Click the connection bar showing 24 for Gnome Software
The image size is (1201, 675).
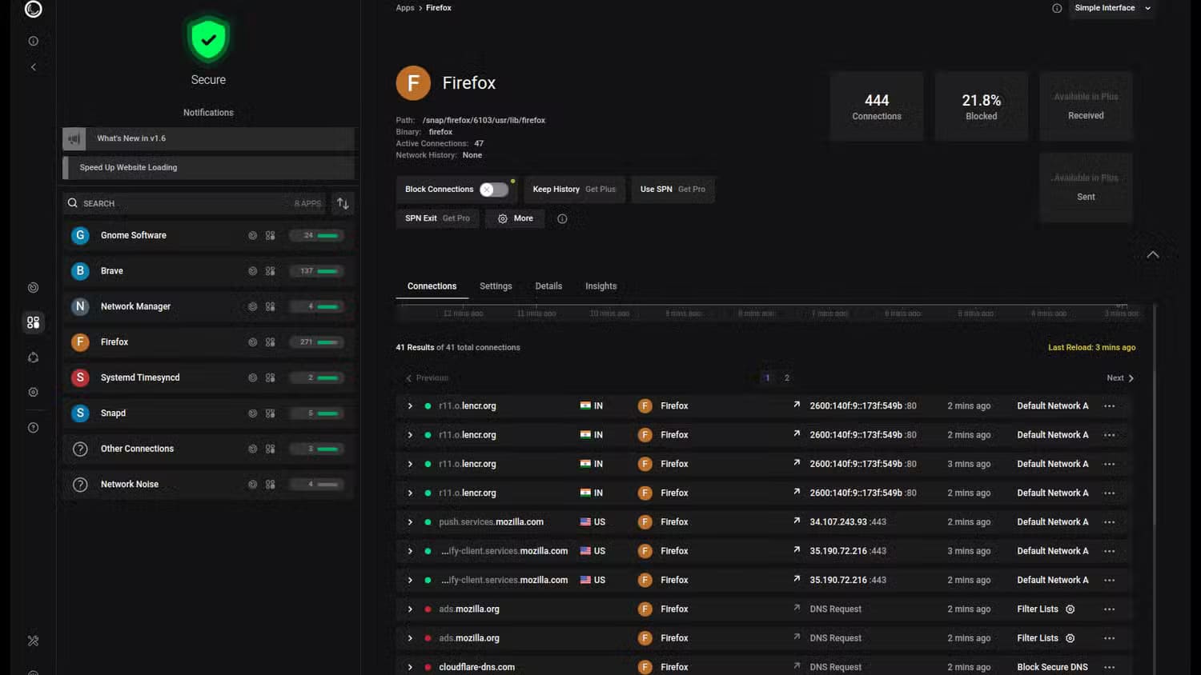[x=317, y=236]
